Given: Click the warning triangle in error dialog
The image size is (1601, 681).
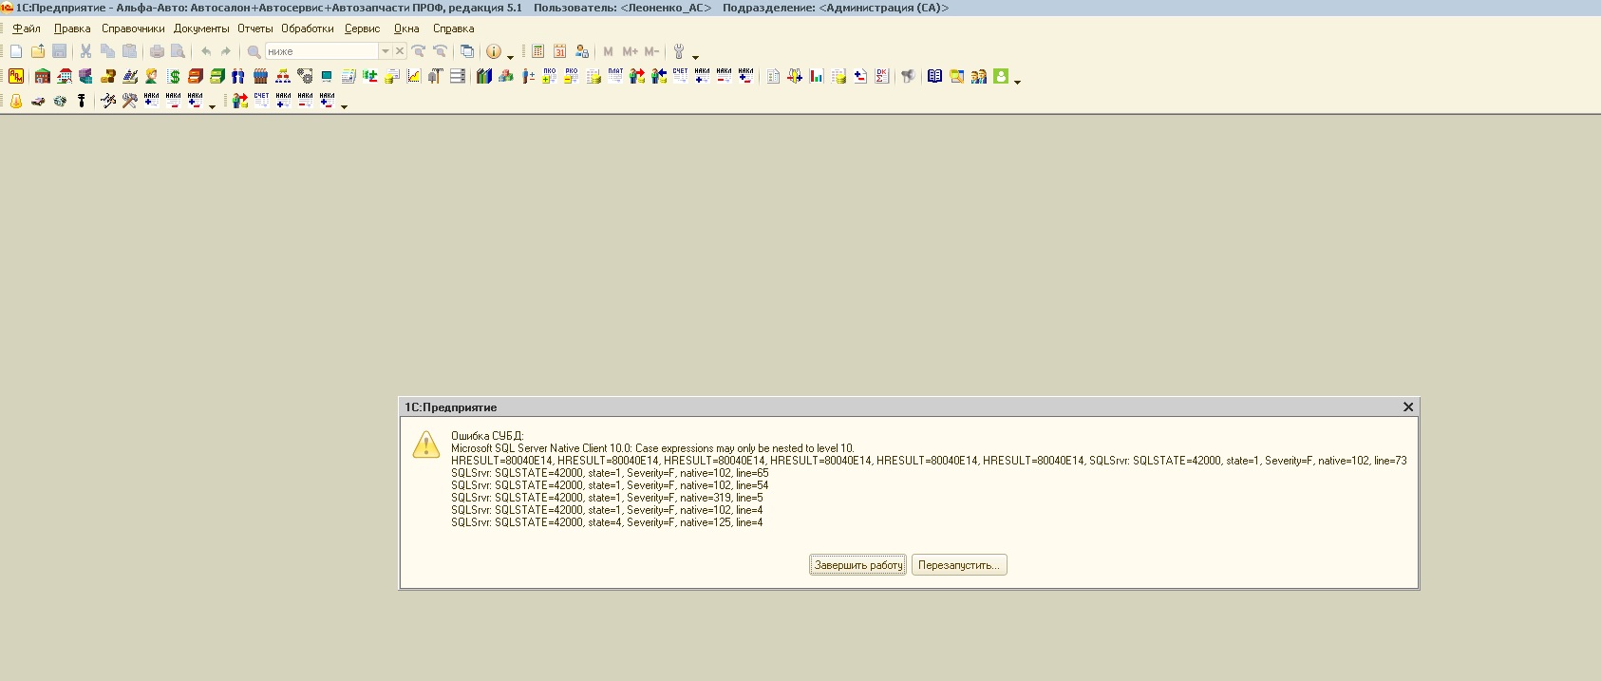Looking at the screenshot, I should click(x=426, y=445).
